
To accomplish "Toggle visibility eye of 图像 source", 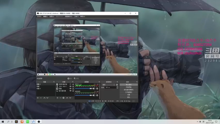I will [x=70, y=88].
